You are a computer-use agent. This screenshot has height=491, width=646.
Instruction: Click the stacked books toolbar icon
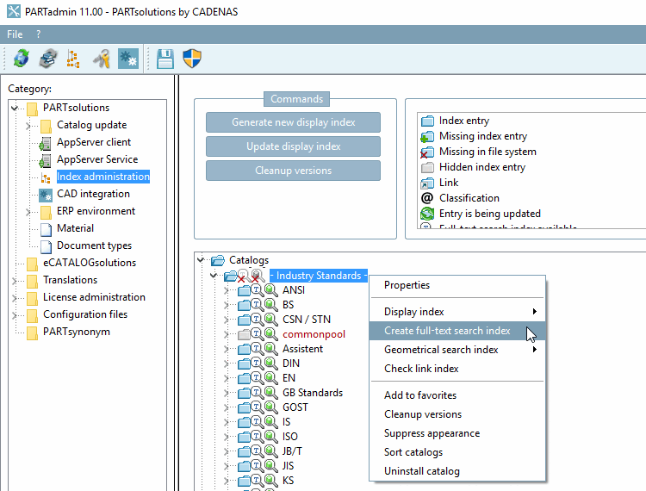tap(48, 59)
